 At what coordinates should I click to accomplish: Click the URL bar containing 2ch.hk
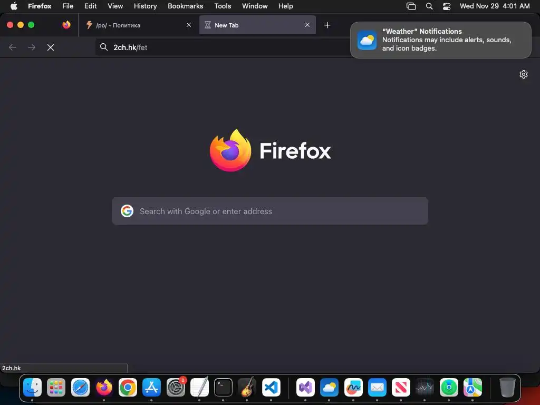[x=224, y=47]
